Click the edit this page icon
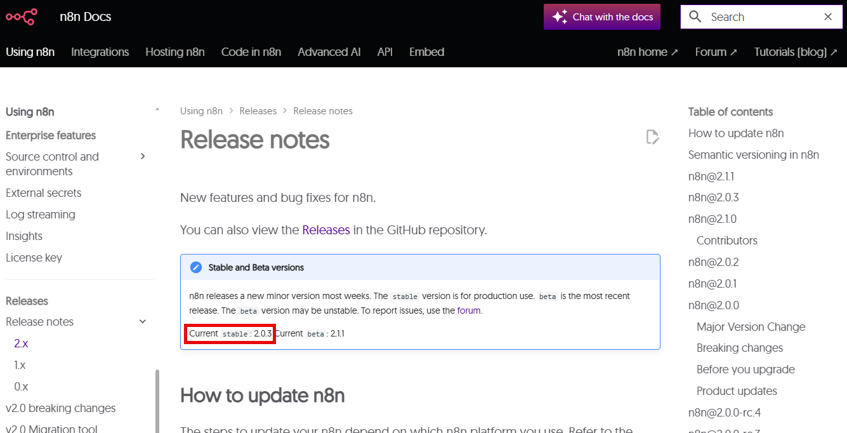847x433 pixels. [x=652, y=137]
